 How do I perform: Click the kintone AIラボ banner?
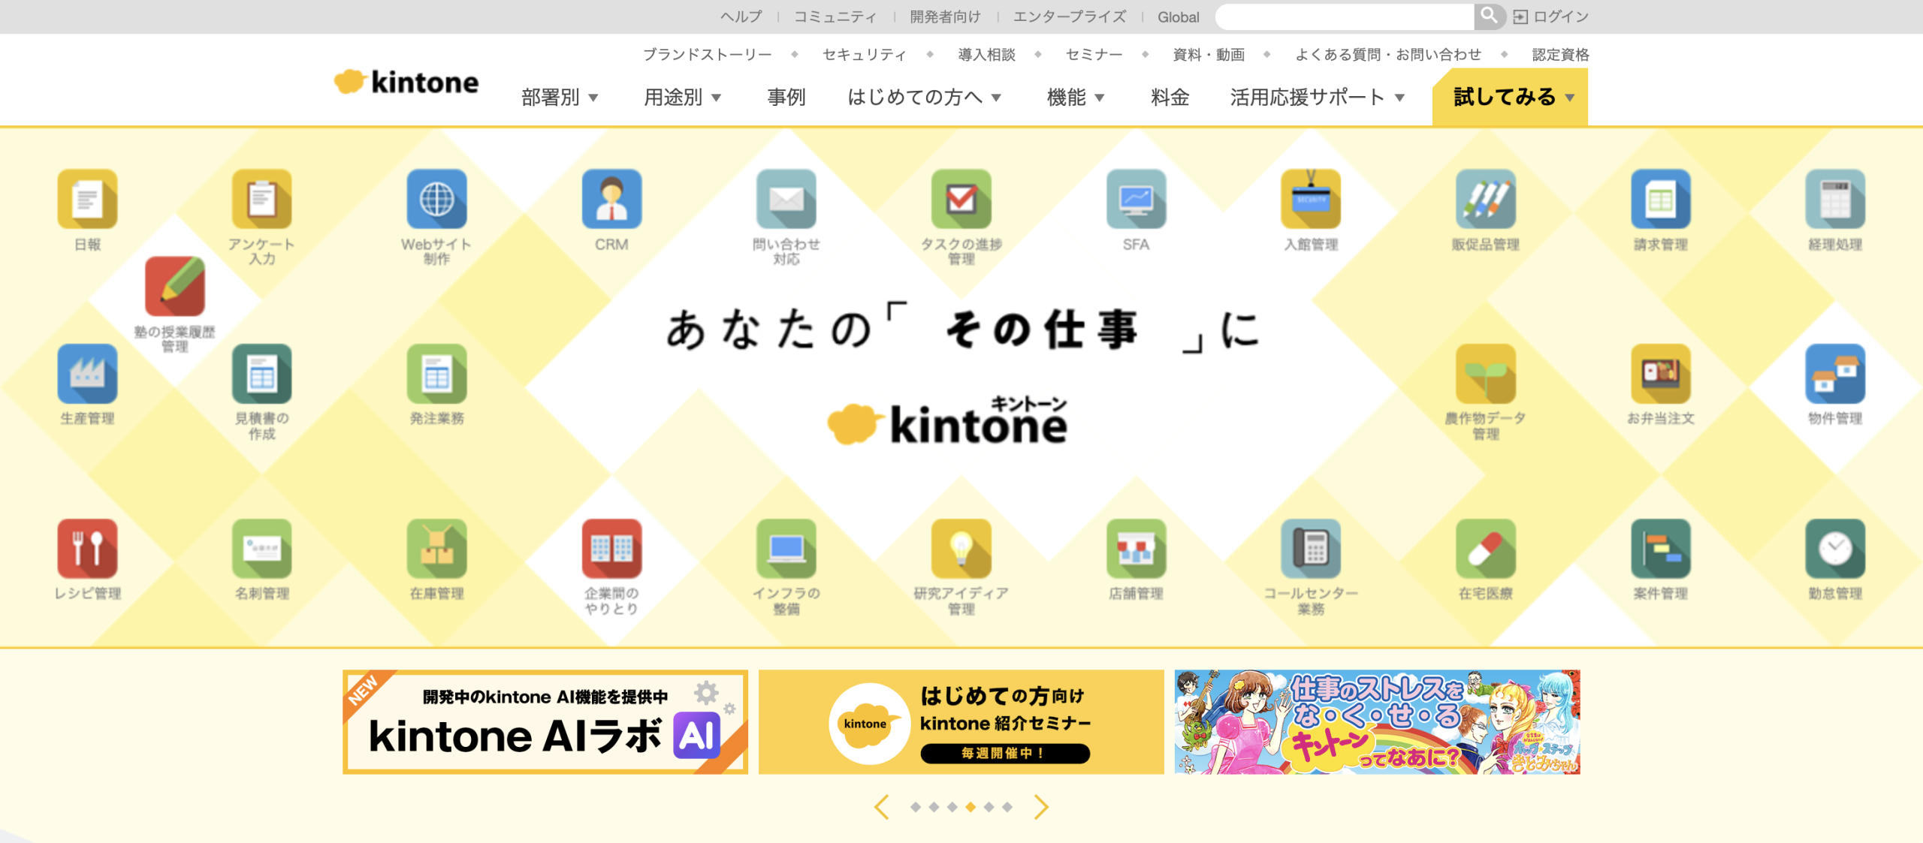(545, 722)
